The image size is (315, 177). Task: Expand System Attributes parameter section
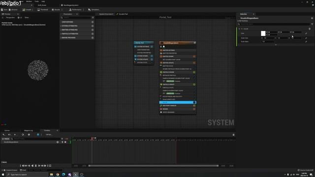point(61,26)
